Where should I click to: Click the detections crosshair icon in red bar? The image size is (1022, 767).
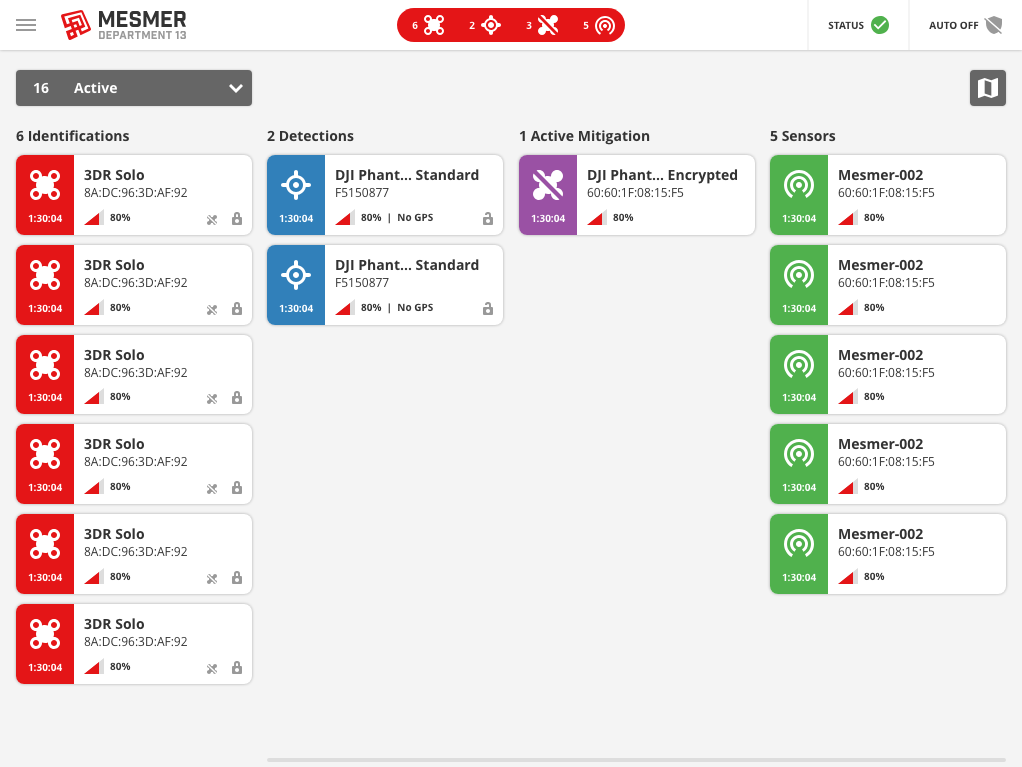pos(490,25)
